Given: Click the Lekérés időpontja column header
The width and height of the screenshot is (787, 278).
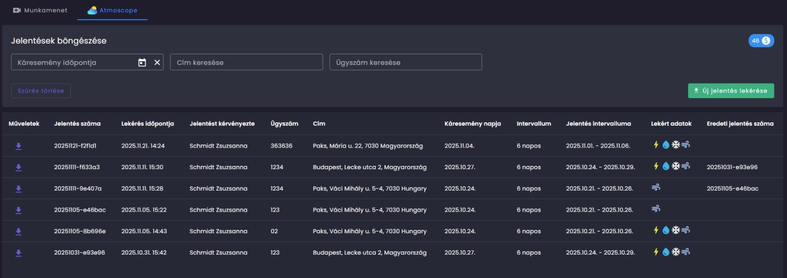Looking at the screenshot, I should pyautogui.click(x=148, y=124).
